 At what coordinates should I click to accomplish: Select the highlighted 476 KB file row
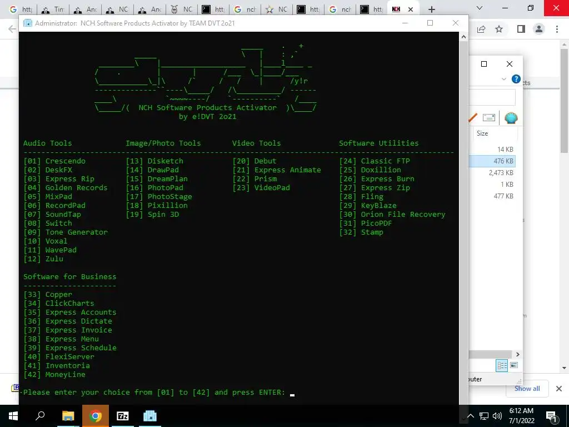[x=492, y=161]
